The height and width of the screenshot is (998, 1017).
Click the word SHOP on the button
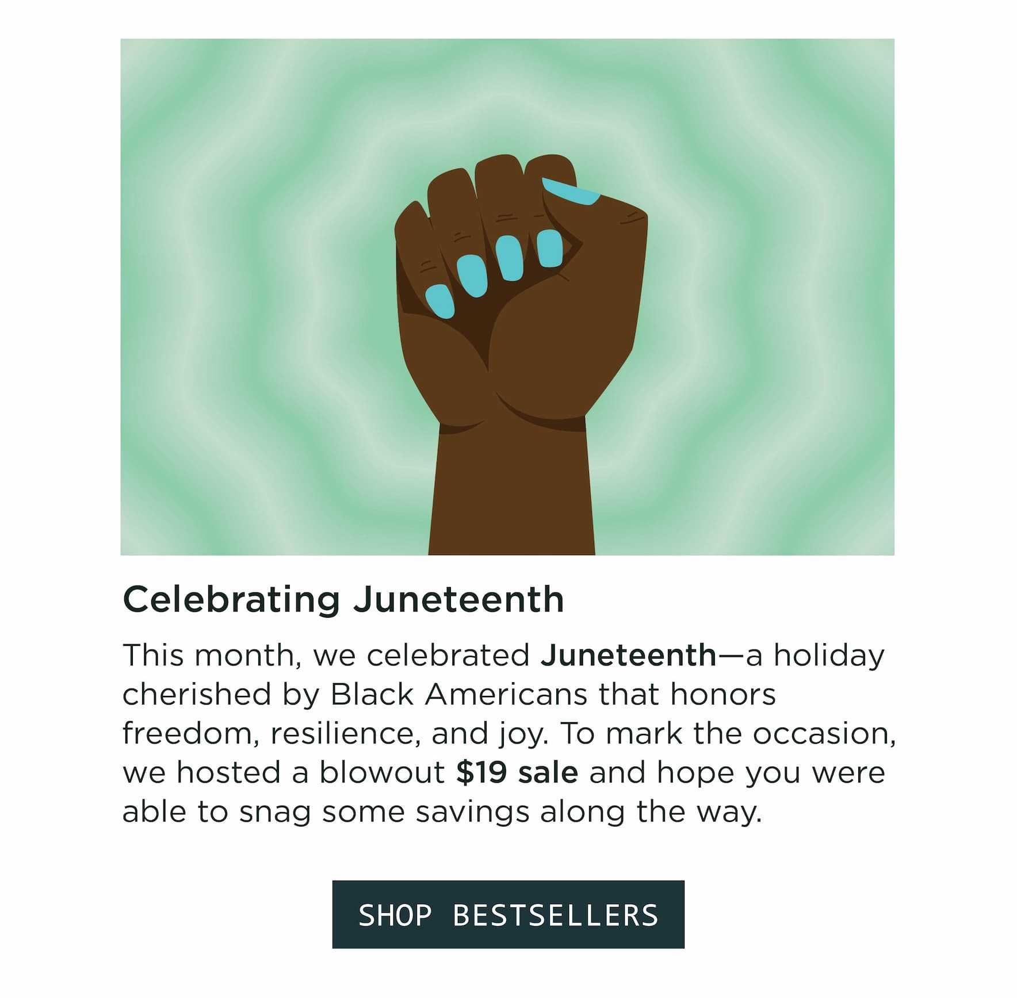click(x=395, y=915)
